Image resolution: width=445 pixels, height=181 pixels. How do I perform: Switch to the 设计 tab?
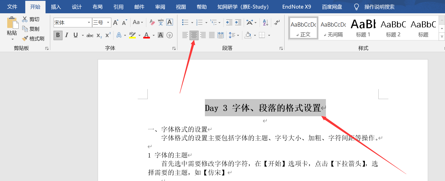click(x=77, y=7)
